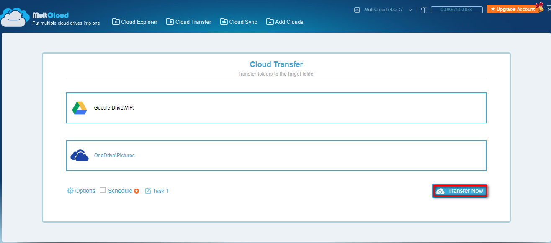This screenshot has height=243, width=551.
Task: Click the Options gear icon
Action: point(70,191)
